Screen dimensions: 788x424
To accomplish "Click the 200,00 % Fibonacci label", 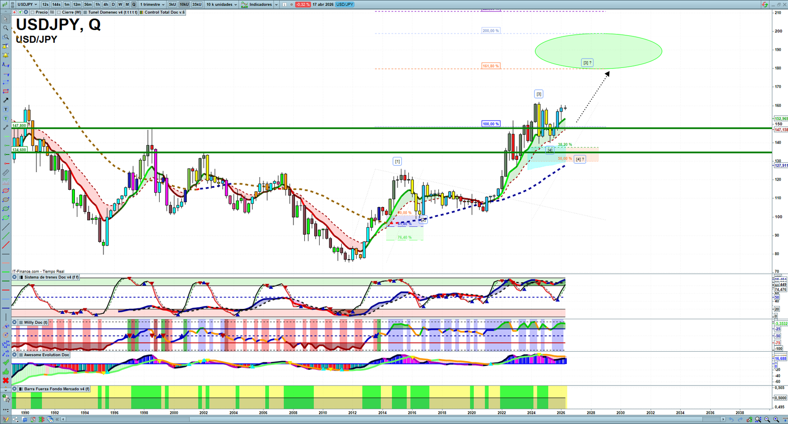I will click(491, 30).
